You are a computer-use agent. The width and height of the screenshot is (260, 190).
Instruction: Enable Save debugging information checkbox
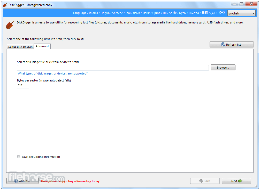pos(18,156)
